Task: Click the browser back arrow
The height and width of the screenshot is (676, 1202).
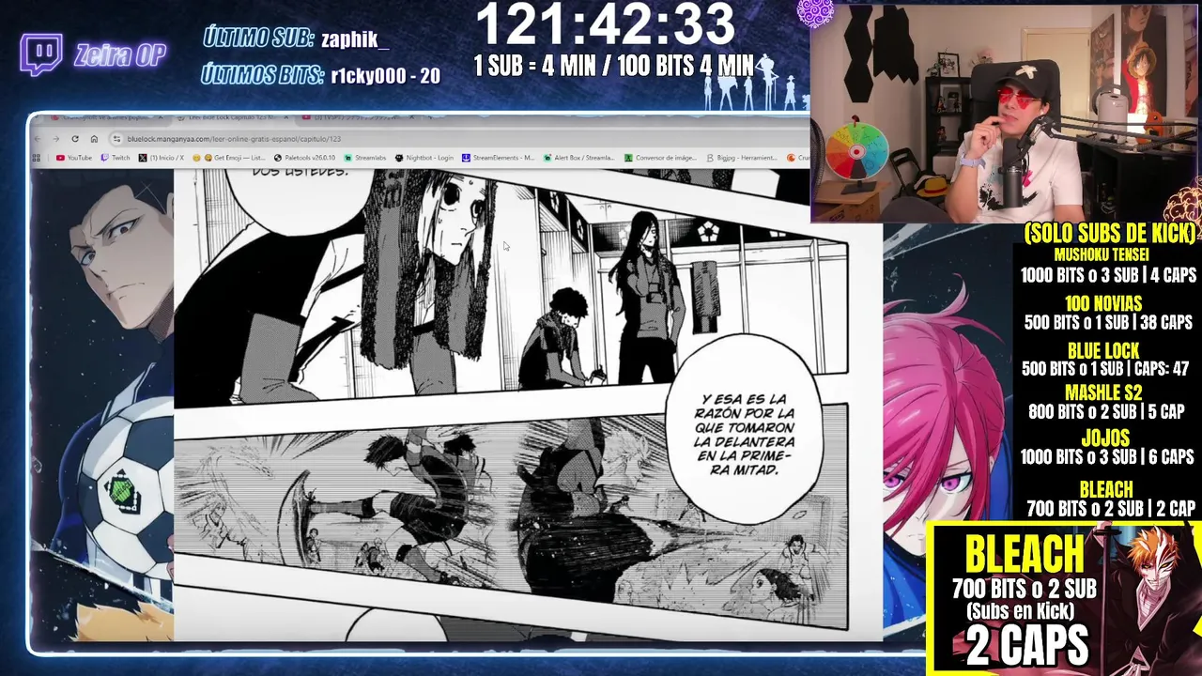Action: (x=38, y=139)
